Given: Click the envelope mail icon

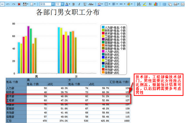Looking at the screenshot, I should point(183,4).
